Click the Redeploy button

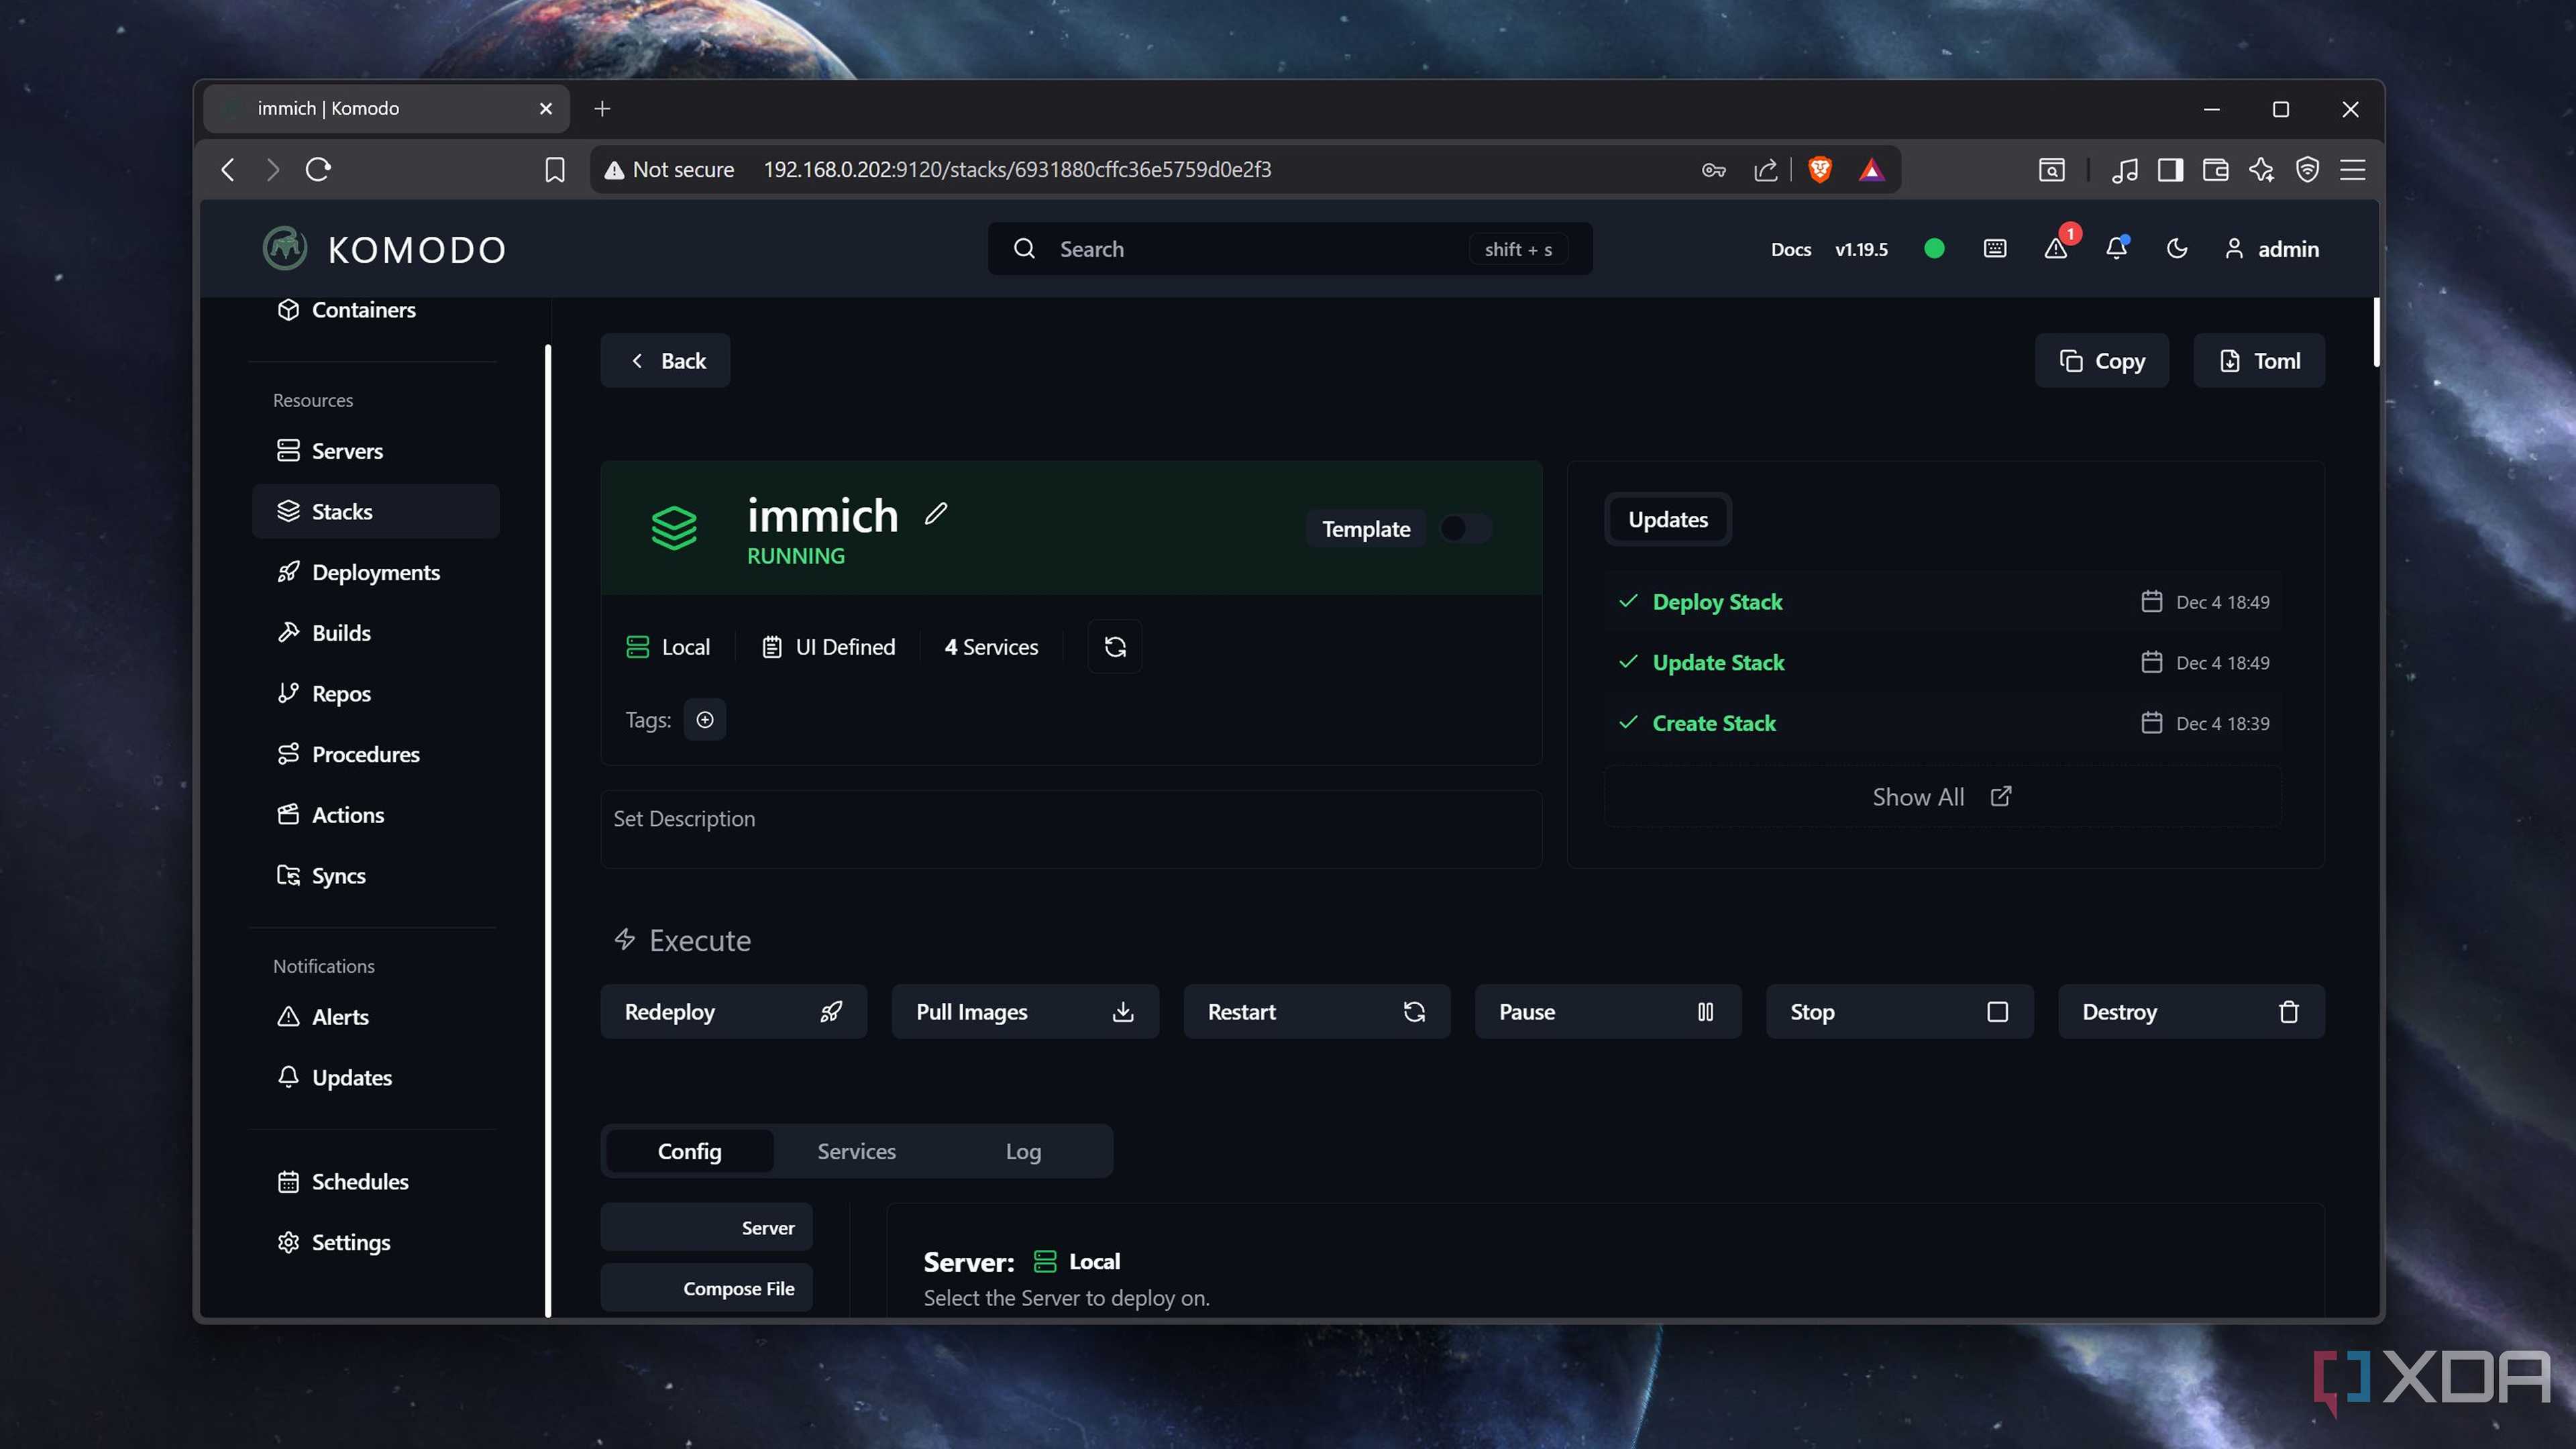point(733,1012)
